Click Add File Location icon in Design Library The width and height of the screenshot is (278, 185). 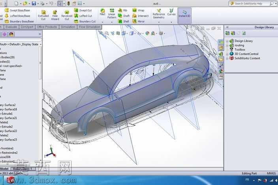click(x=233, y=33)
